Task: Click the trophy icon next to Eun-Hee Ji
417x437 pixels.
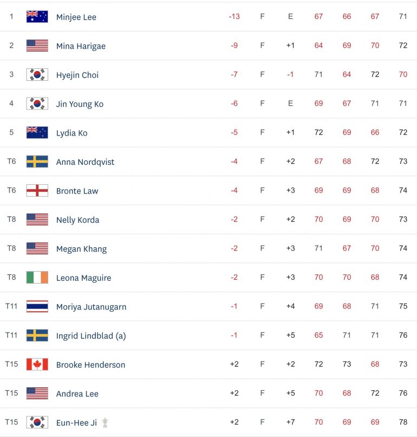Action: [x=105, y=422]
